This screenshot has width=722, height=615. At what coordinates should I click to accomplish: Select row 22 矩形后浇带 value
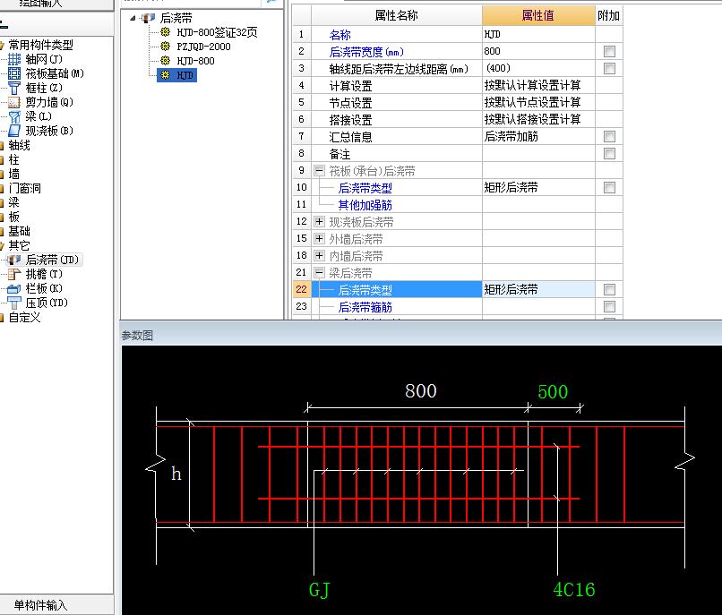point(538,289)
